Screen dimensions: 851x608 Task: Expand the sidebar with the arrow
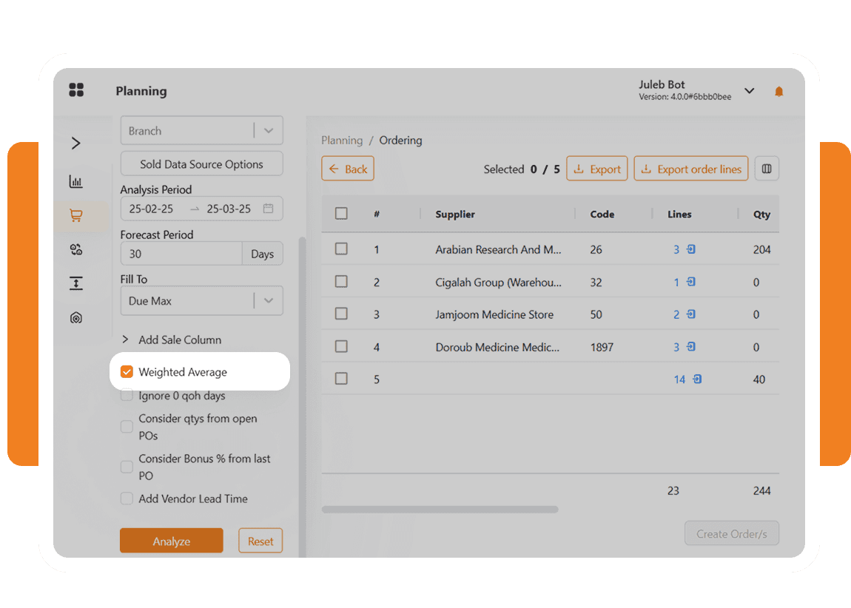(75, 143)
